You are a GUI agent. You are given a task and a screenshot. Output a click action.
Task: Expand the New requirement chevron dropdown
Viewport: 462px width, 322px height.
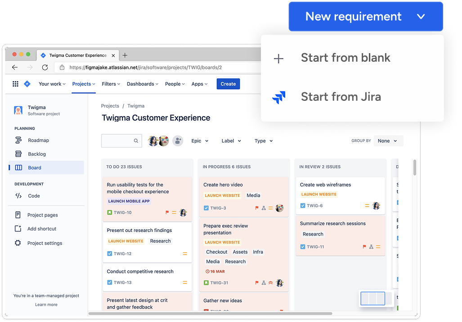coord(421,16)
